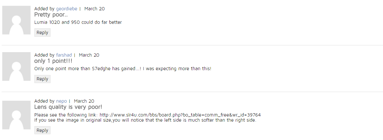
Task: Click the March 20 date beside farshad
Action: 89,55
